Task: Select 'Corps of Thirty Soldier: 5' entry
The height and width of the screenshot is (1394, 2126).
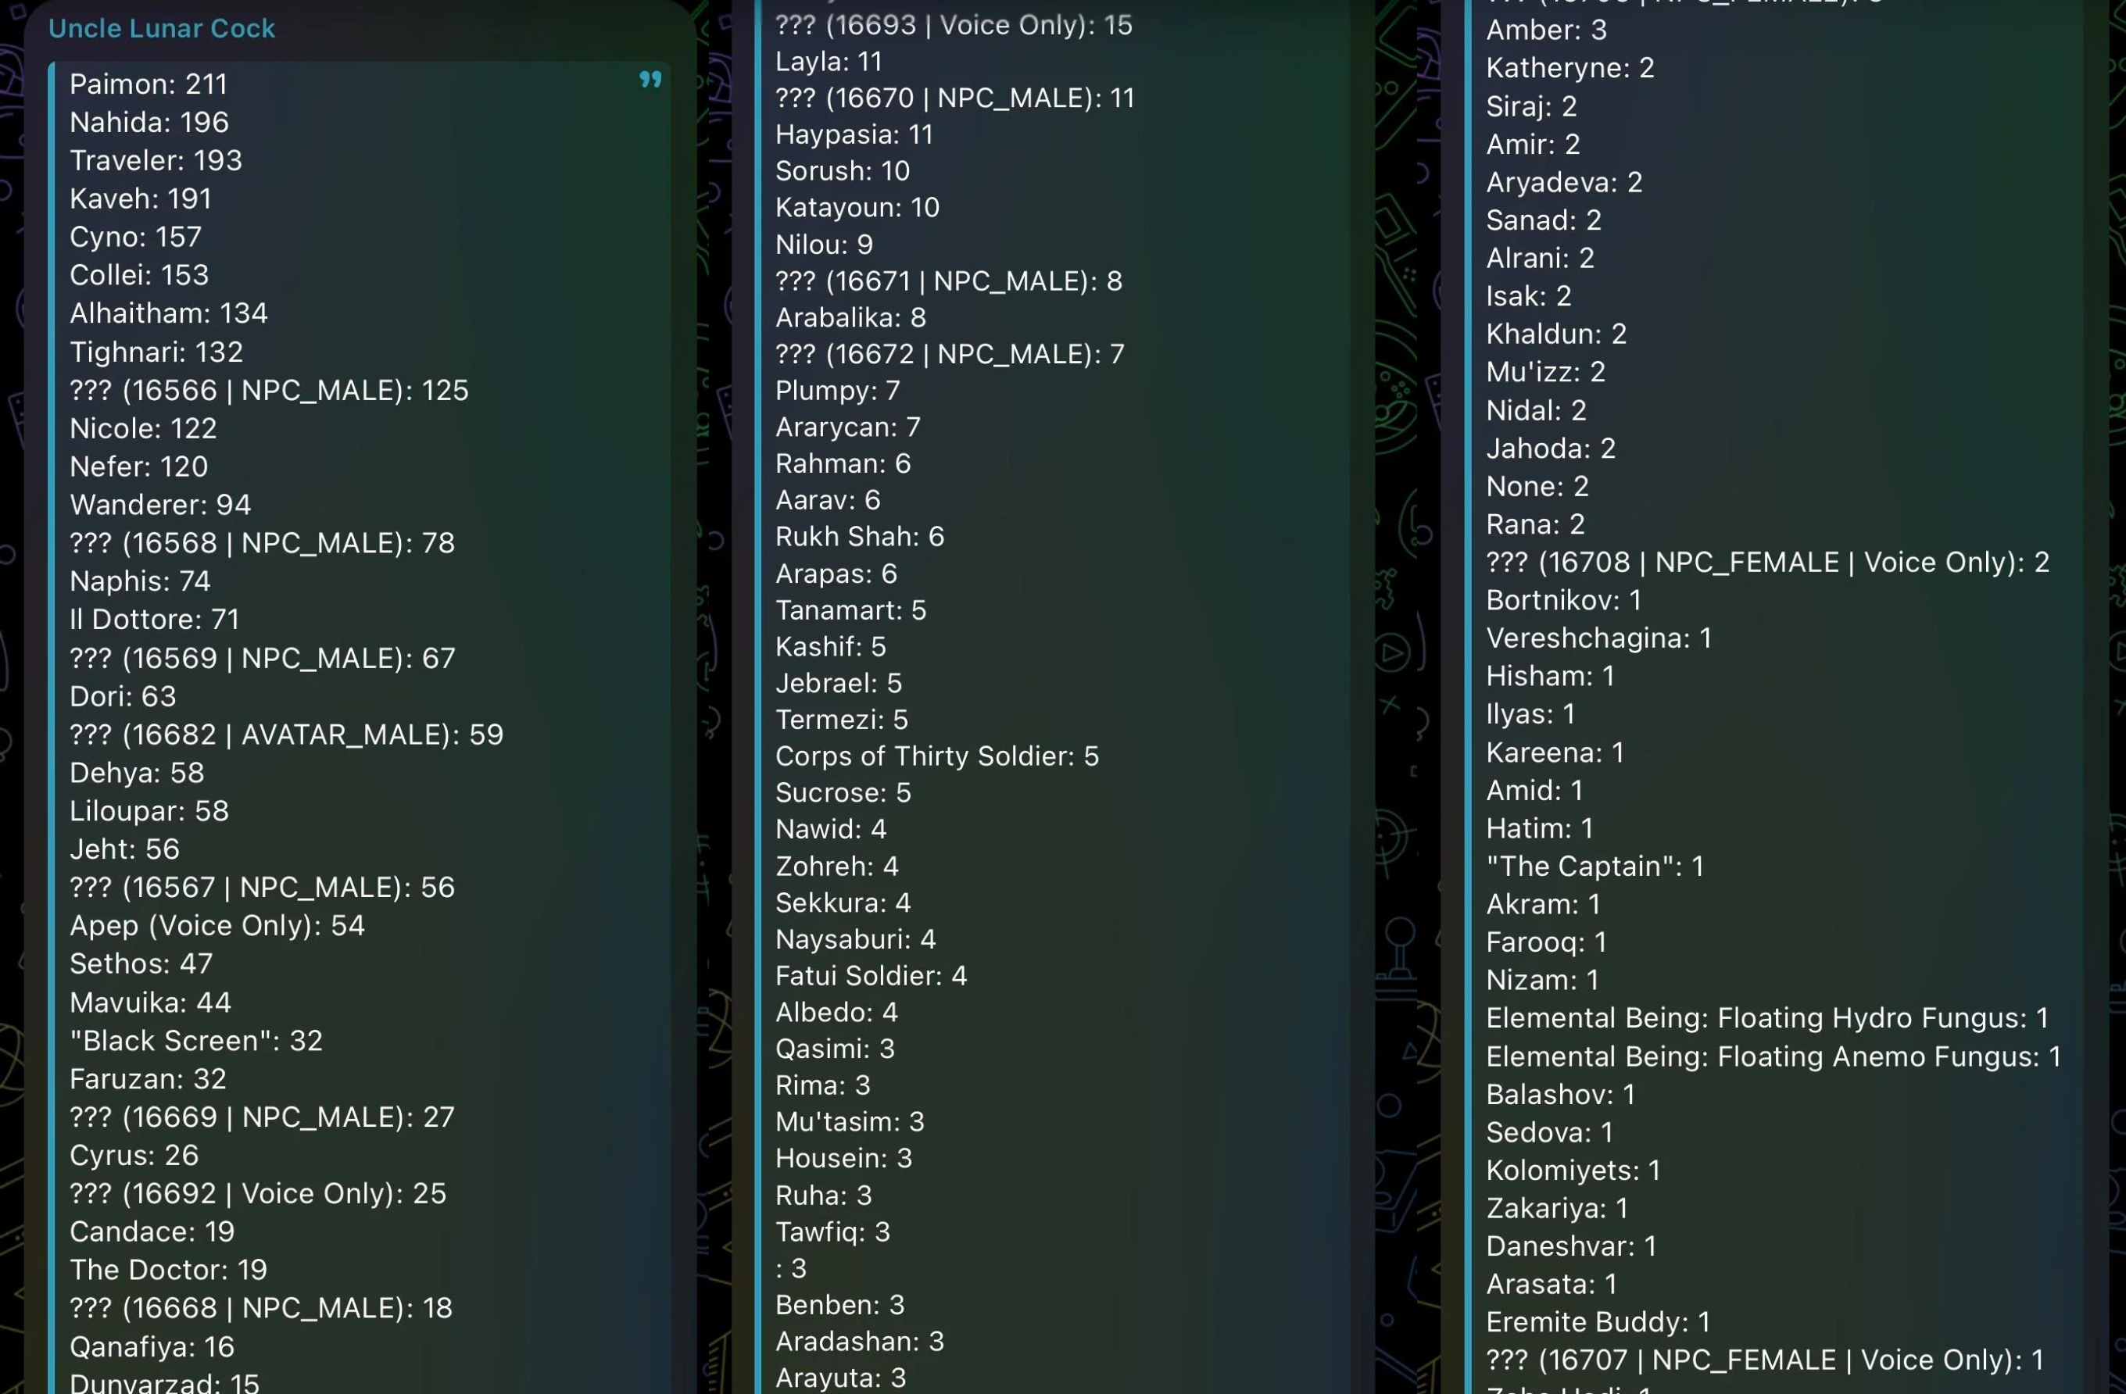Action: (936, 756)
